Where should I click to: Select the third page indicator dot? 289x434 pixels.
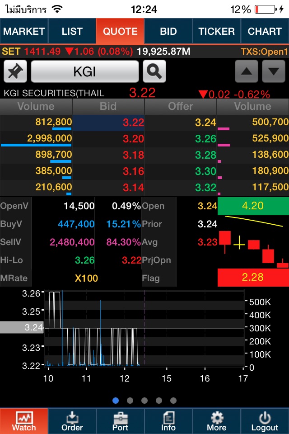point(144,401)
